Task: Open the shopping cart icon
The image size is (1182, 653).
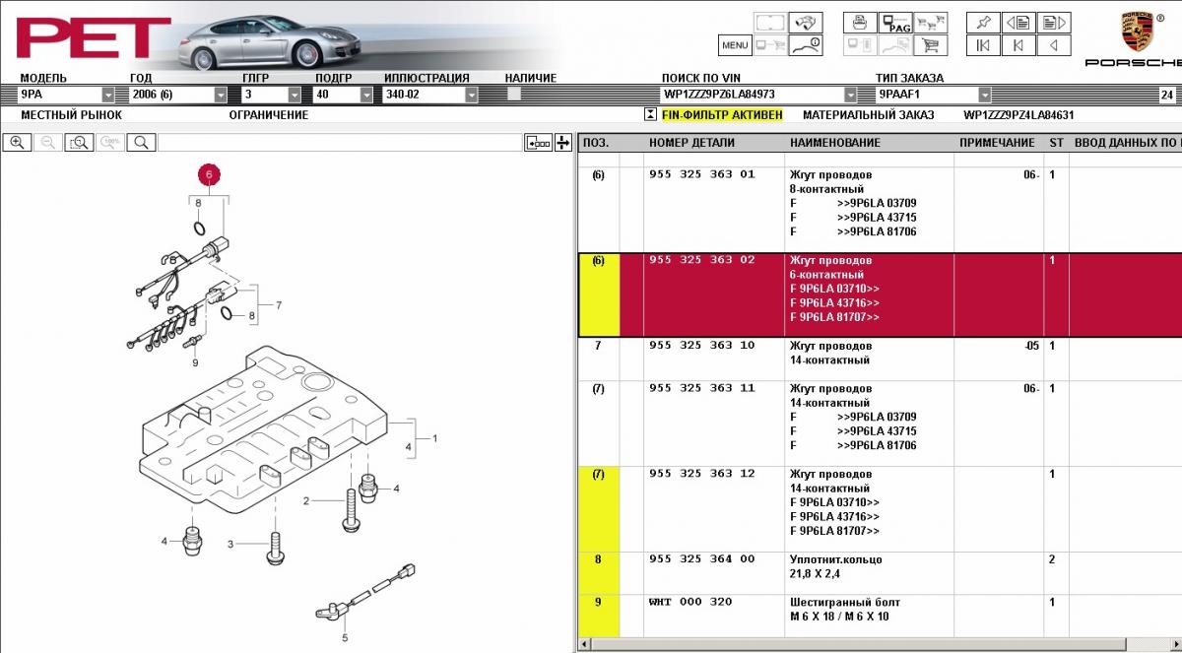Action: tap(929, 45)
